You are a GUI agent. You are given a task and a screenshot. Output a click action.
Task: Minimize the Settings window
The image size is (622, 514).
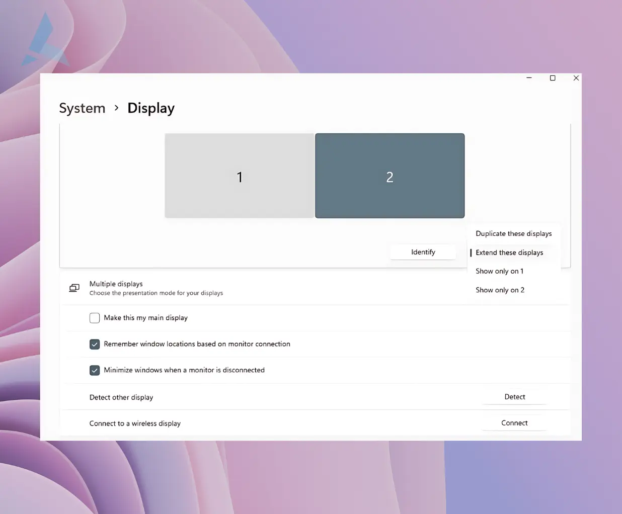(529, 78)
